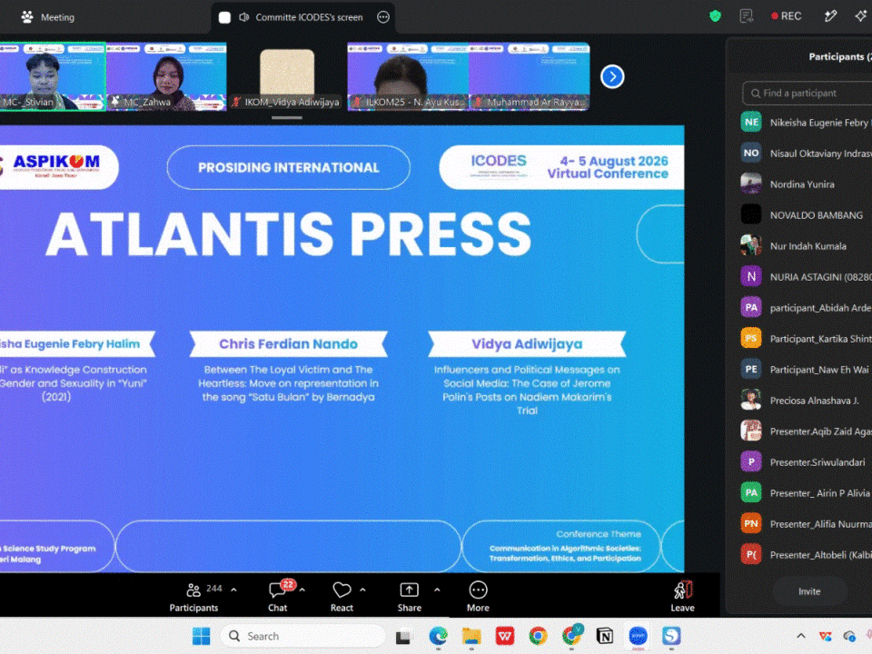
Task: Open the Zoom app taskbar icon
Action: 638,636
